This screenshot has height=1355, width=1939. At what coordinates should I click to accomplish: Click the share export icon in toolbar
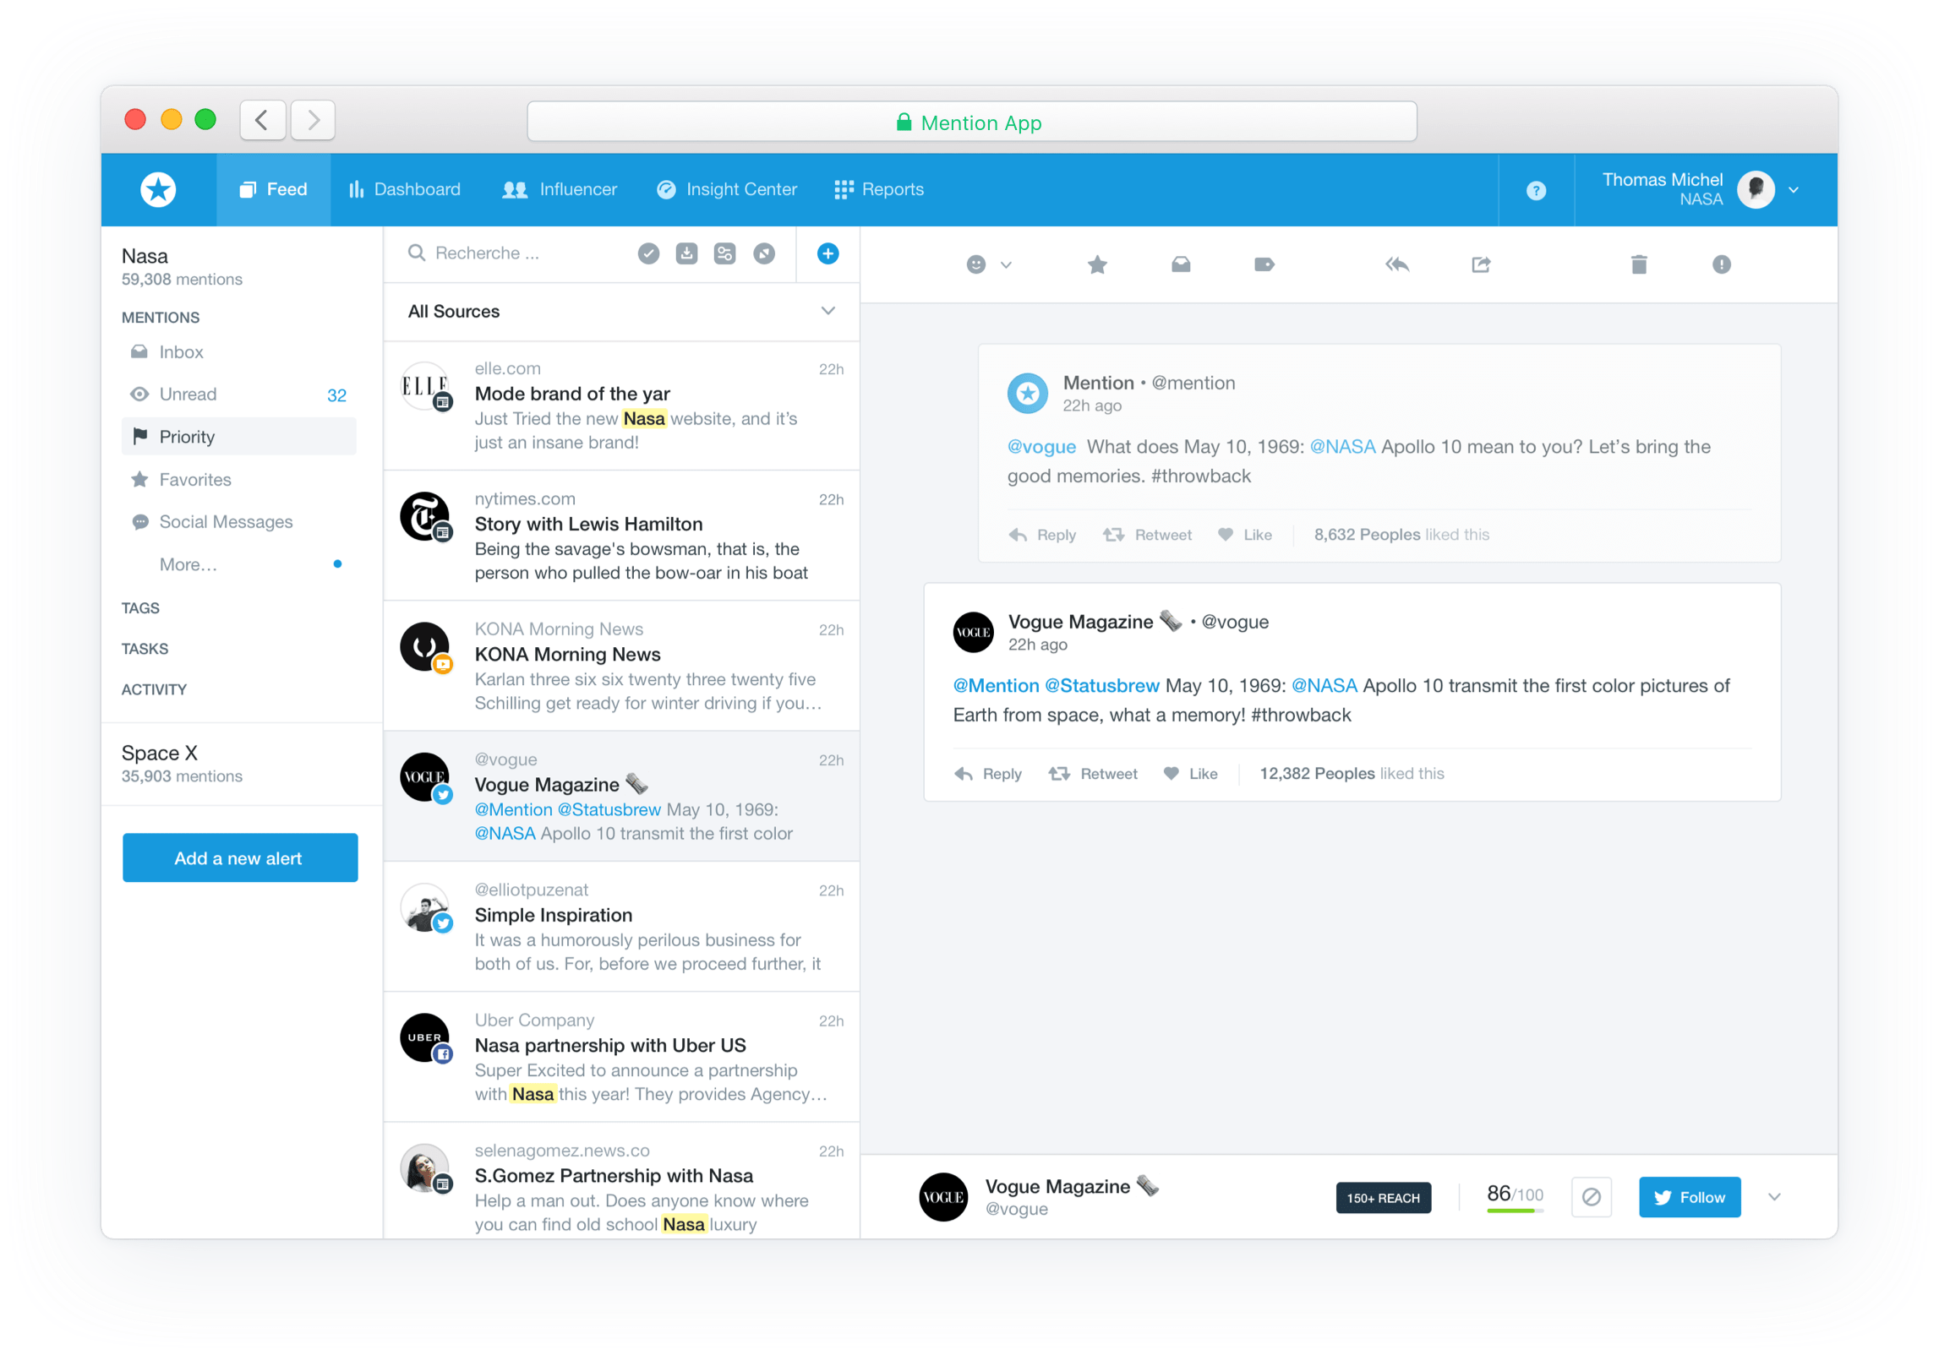click(x=1480, y=264)
